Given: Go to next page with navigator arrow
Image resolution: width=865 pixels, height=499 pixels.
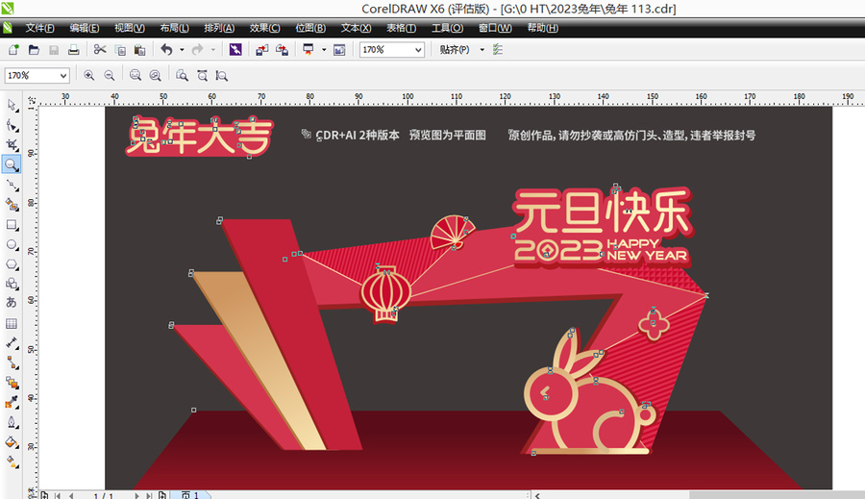Looking at the screenshot, I should click(137, 496).
